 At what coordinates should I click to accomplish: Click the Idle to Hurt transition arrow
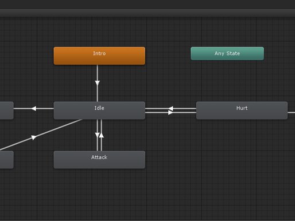pyautogui.click(x=170, y=113)
